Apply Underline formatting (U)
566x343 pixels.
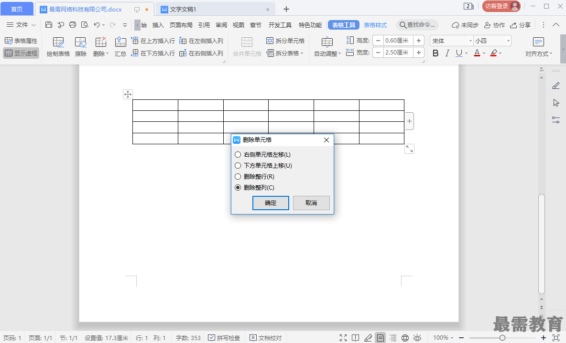[x=459, y=53]
